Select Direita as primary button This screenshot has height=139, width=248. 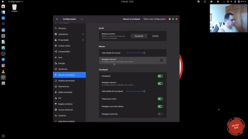[x=155, y=36]
